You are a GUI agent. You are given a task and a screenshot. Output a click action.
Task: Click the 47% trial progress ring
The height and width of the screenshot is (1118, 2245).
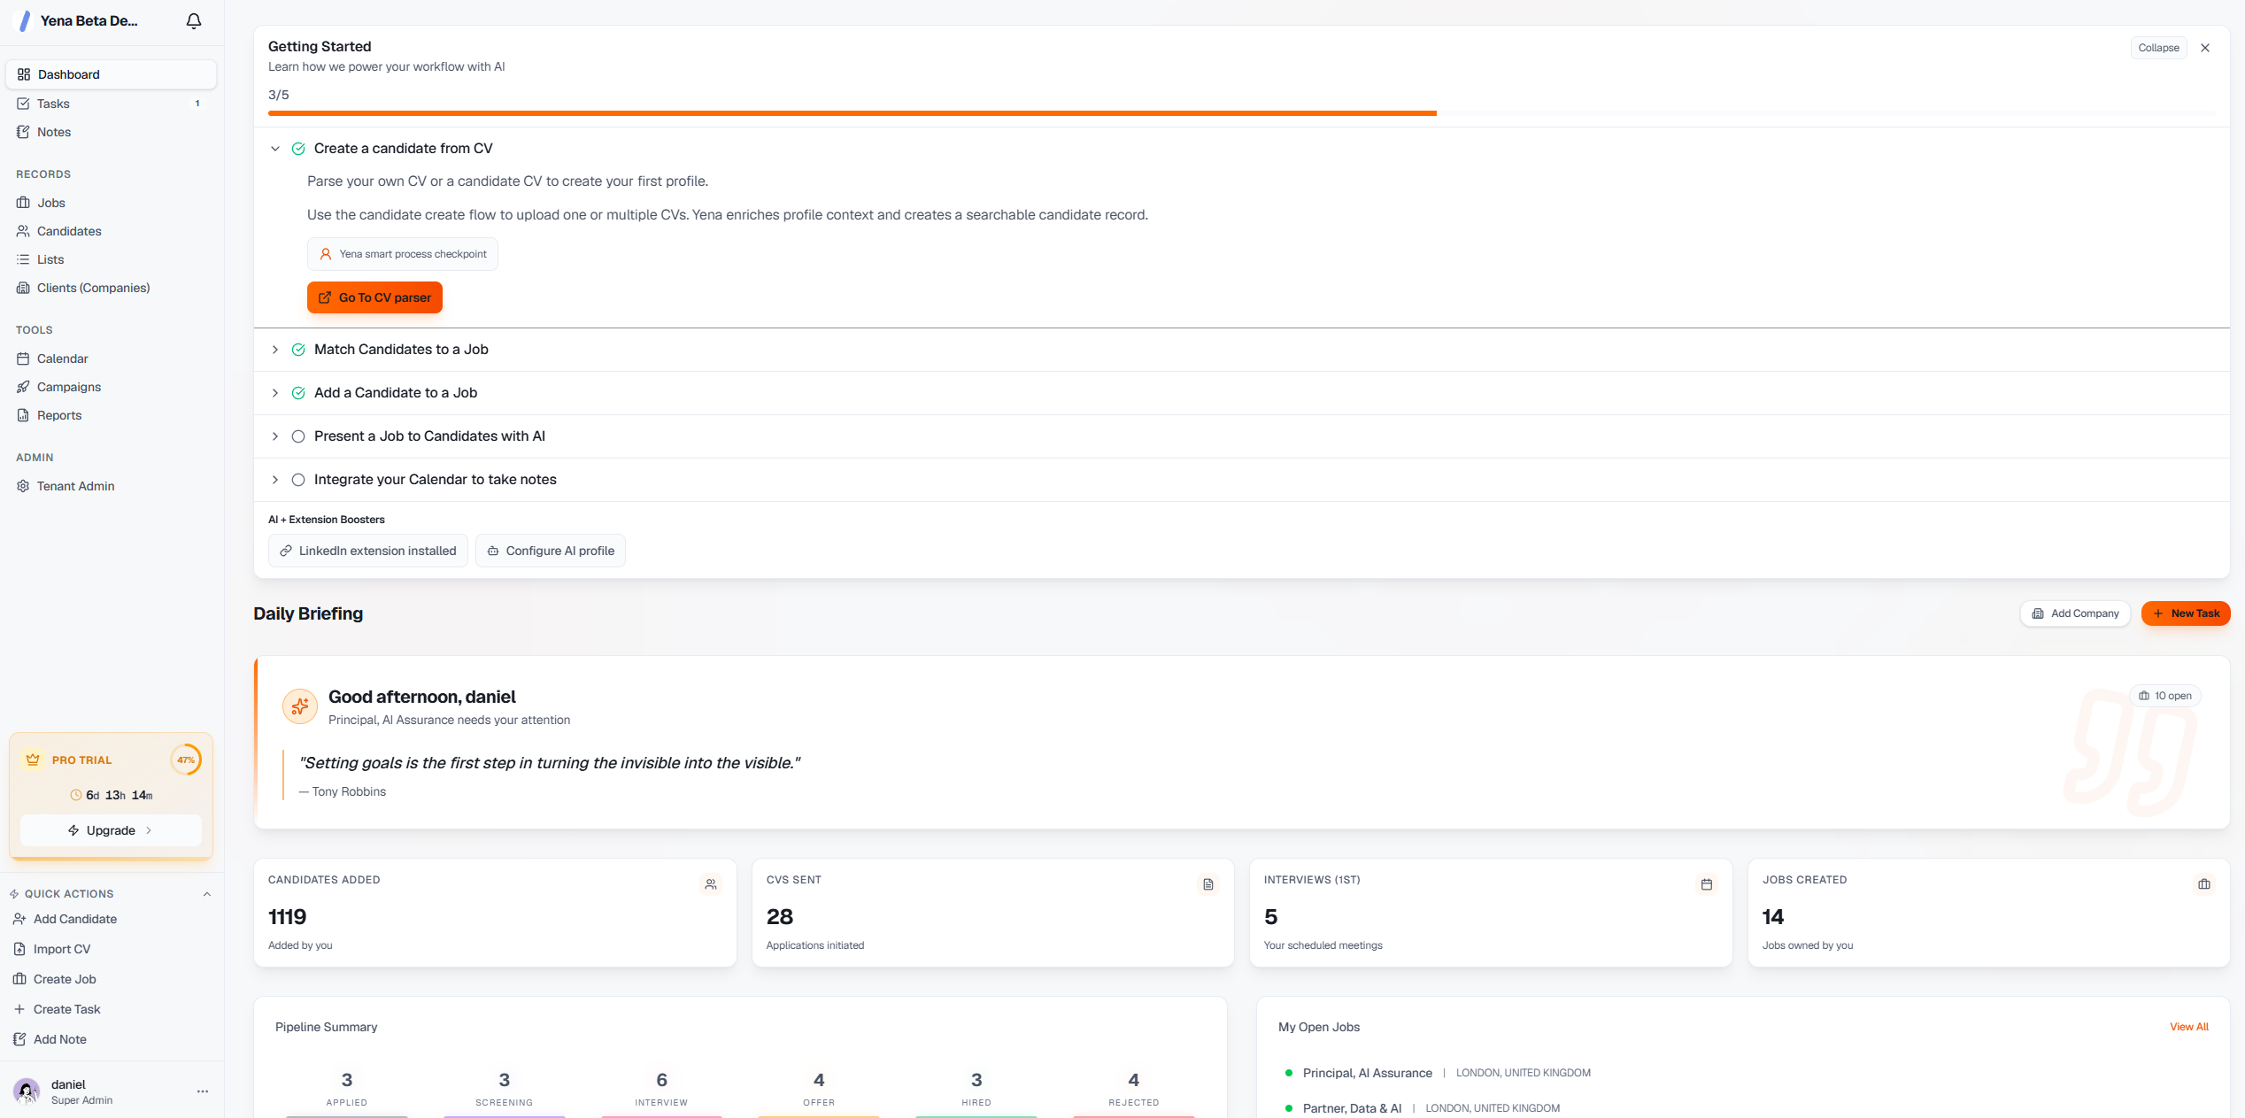click(186, 759)
